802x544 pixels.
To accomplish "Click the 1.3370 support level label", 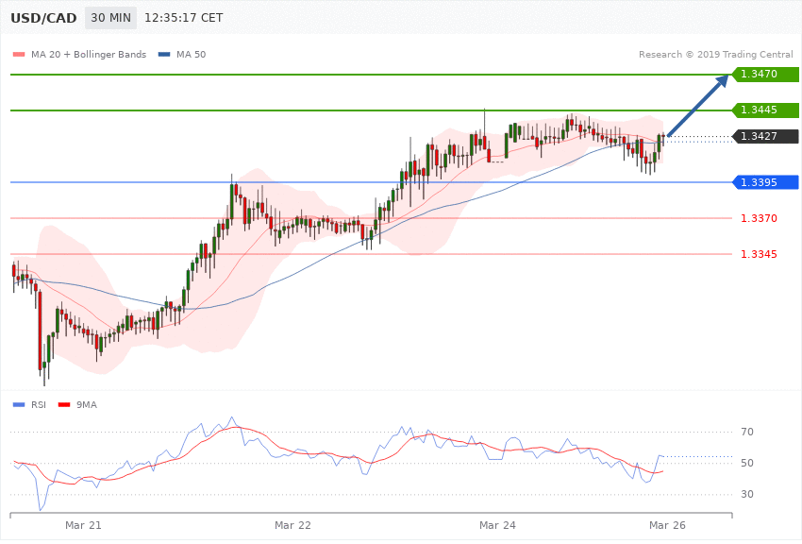I will tap(759, 218).
